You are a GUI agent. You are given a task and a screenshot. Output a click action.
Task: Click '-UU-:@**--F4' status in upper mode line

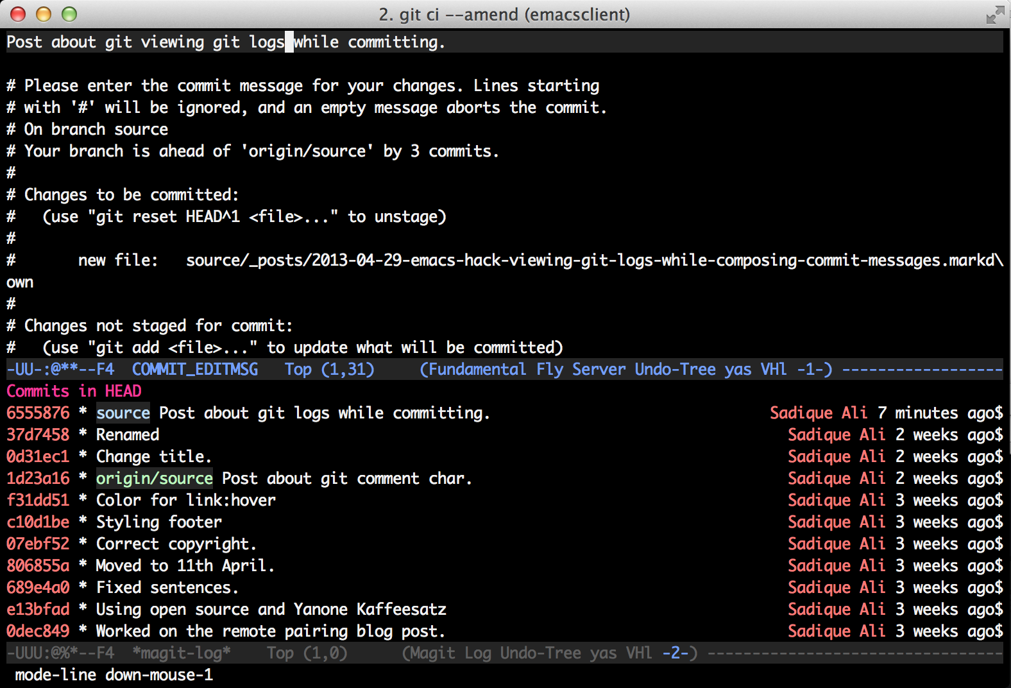point(60,369)
